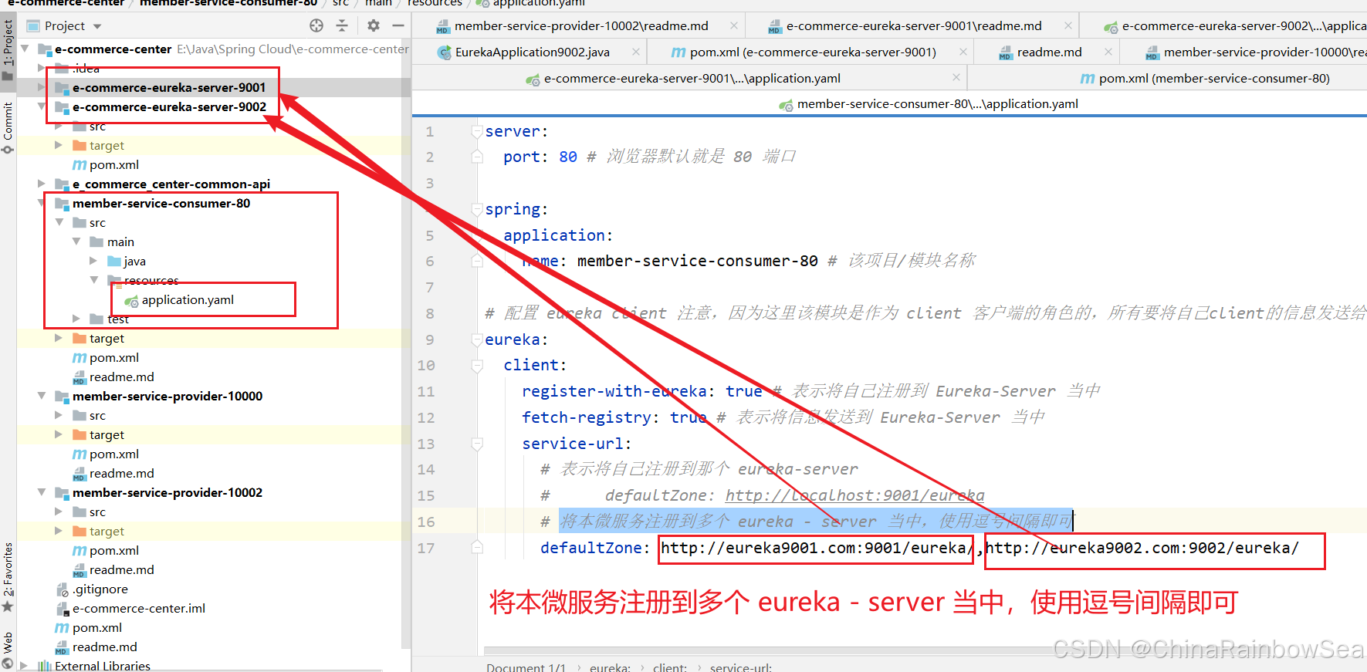
Task: Select root pom.xml file at bottom
Action: pyautogui.click(x=96, y=627)
